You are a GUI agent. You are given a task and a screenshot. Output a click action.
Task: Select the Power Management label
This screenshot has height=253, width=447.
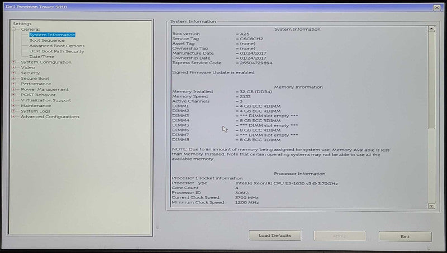tap(45, 89)
